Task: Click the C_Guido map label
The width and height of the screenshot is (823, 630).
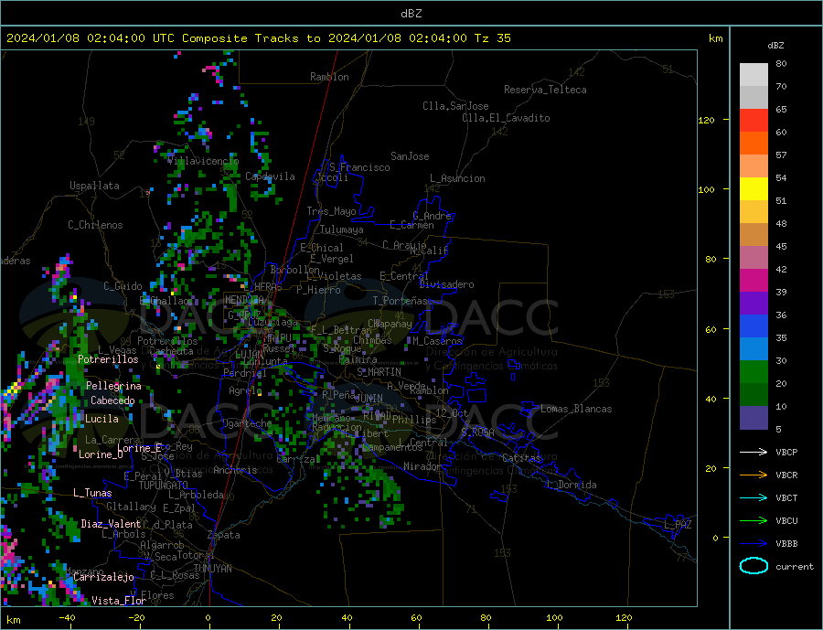Action: (x=123, y=286)
